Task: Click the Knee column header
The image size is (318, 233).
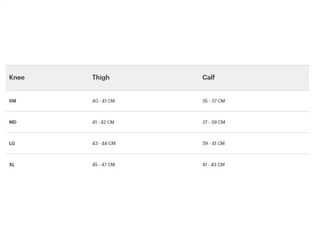Action: tap(17, 77)
